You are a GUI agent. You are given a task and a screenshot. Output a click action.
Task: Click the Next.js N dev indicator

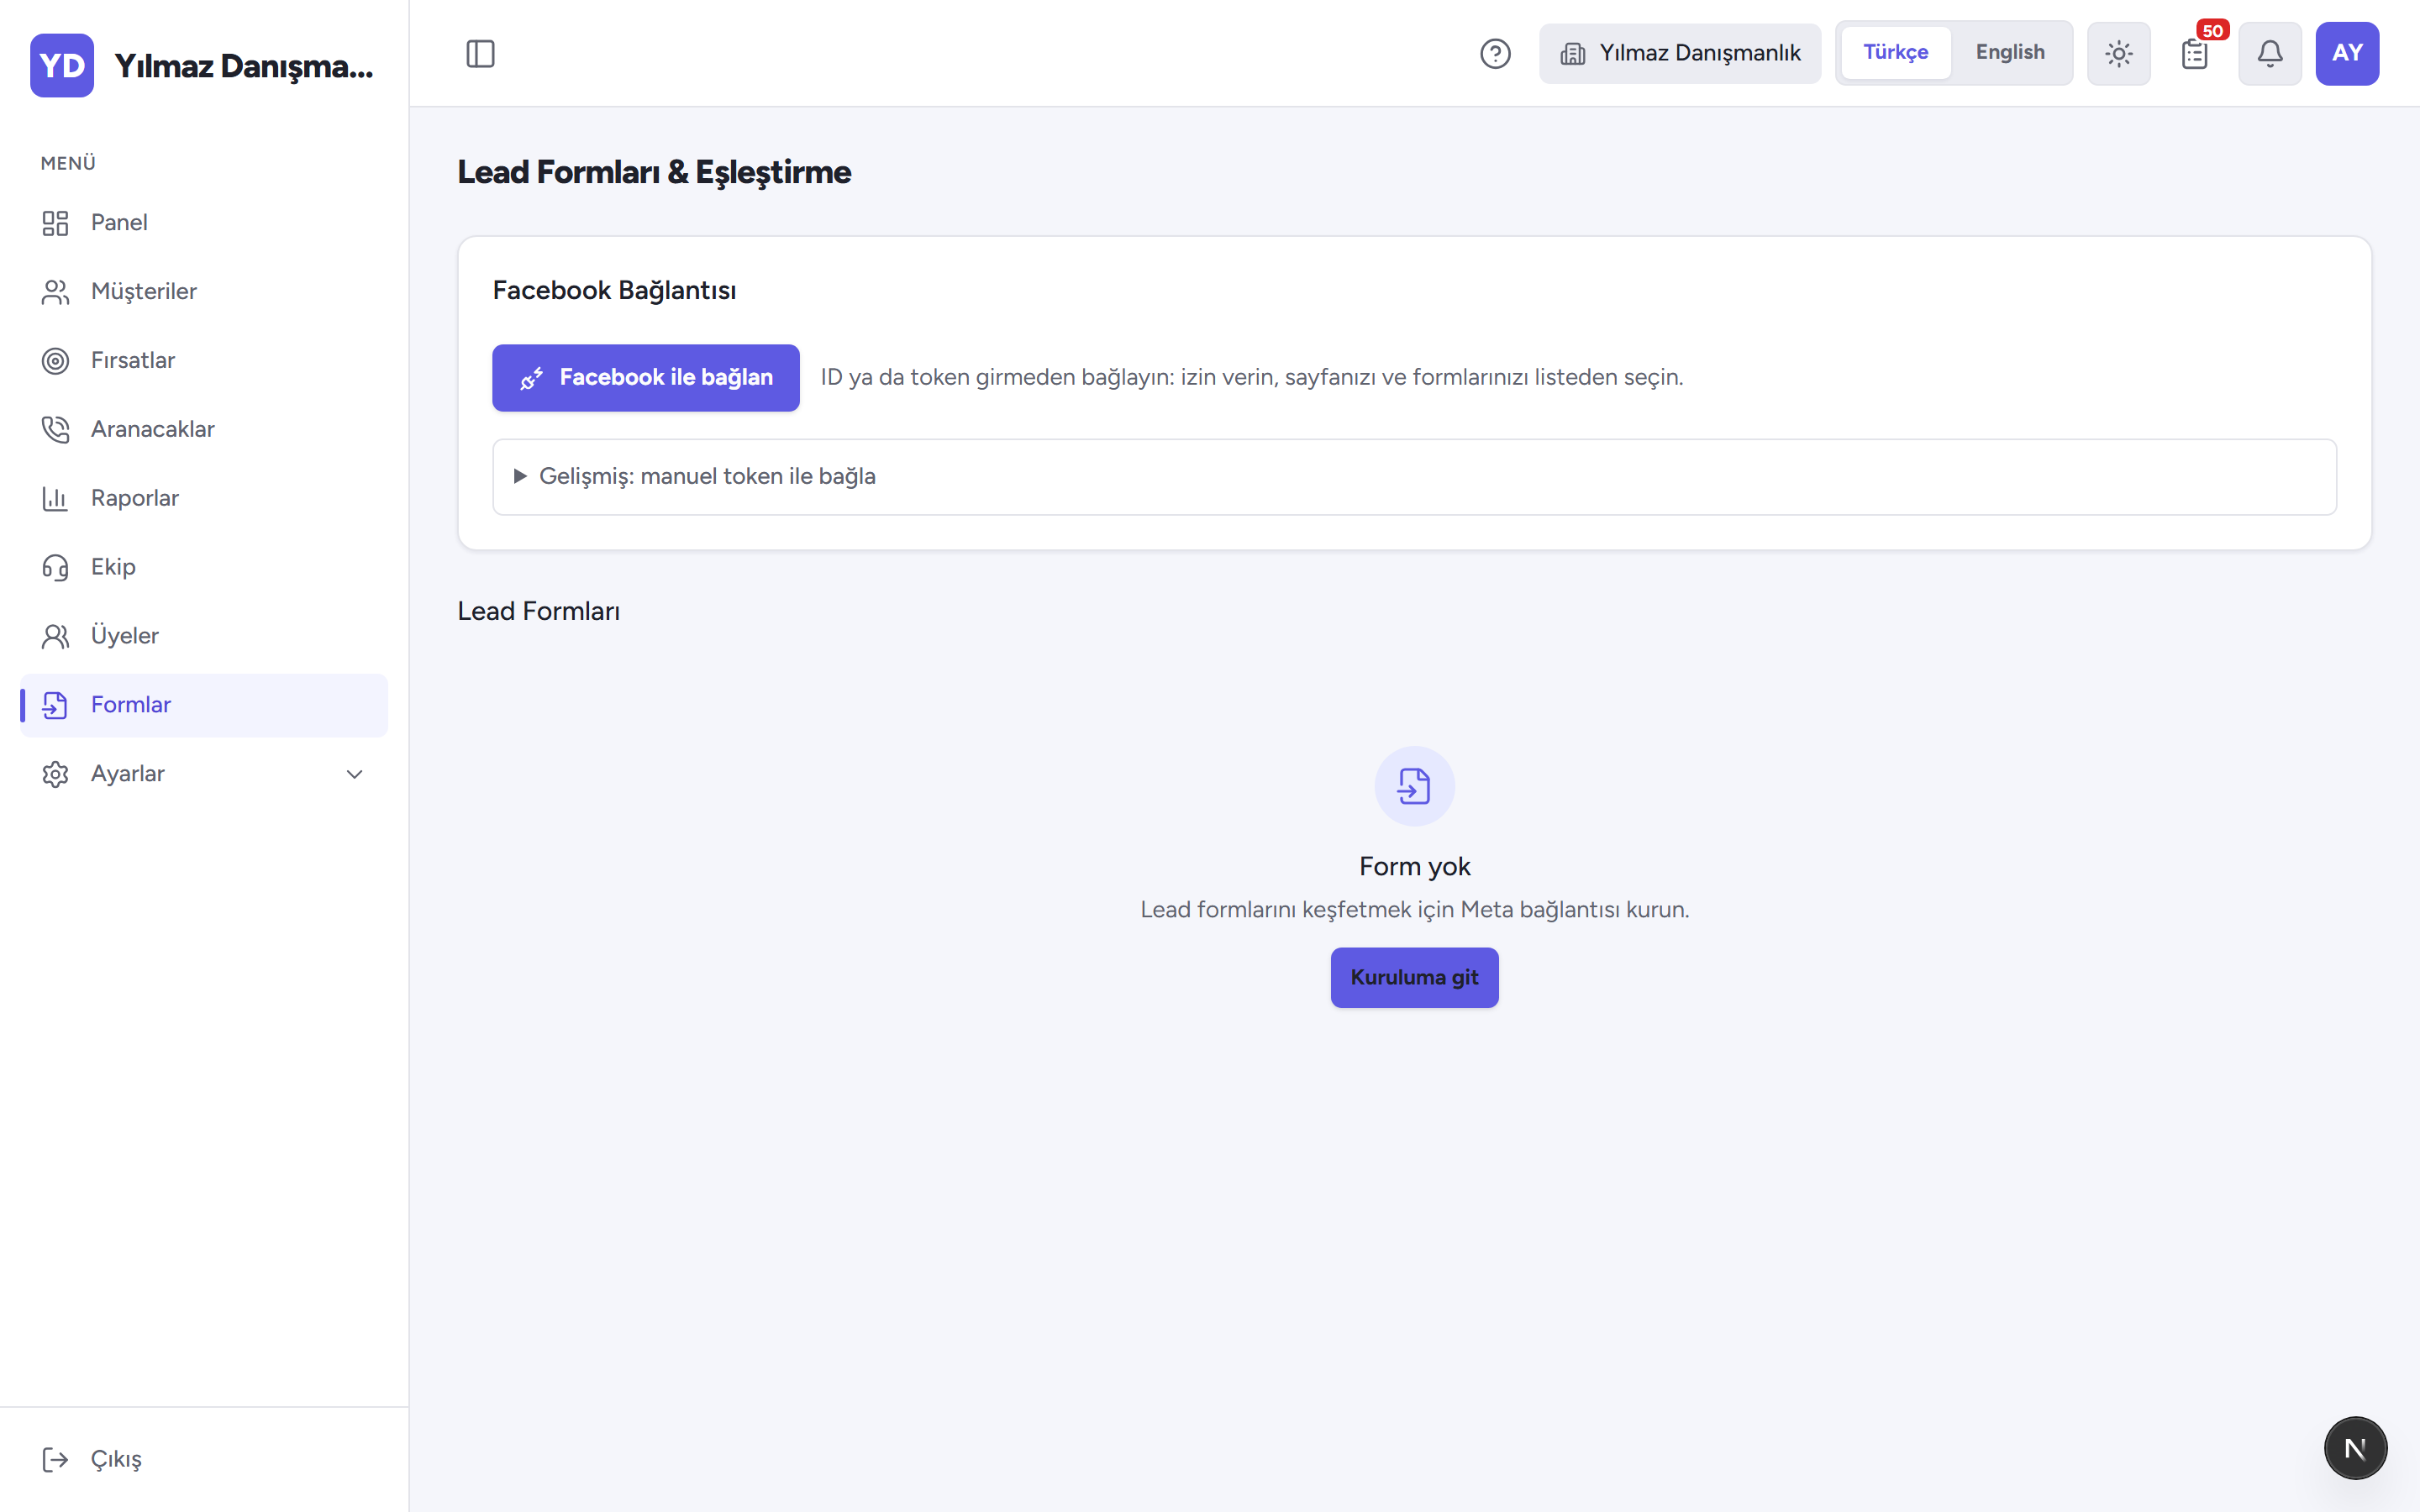coord(2355,1447)
